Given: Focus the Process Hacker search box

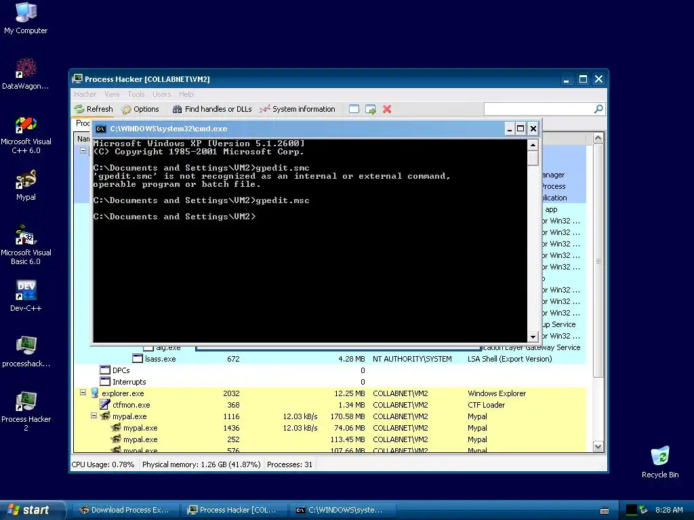Looking at the screenshot, I should pos(538,109).
